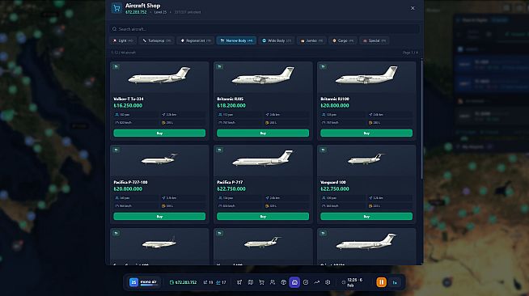Click the magnifier icon in search bar
The height and width of the screenshot is (296, 529).
tap(114, 29)
